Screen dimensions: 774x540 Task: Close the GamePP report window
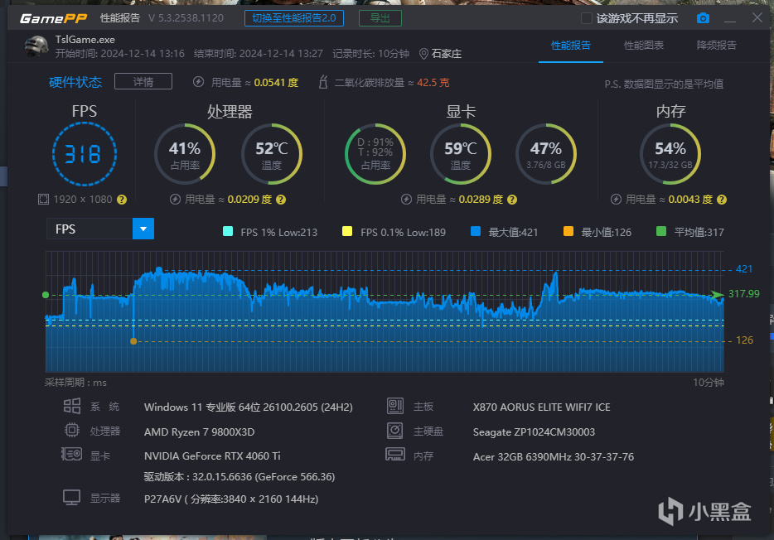(x=757, y=17)
